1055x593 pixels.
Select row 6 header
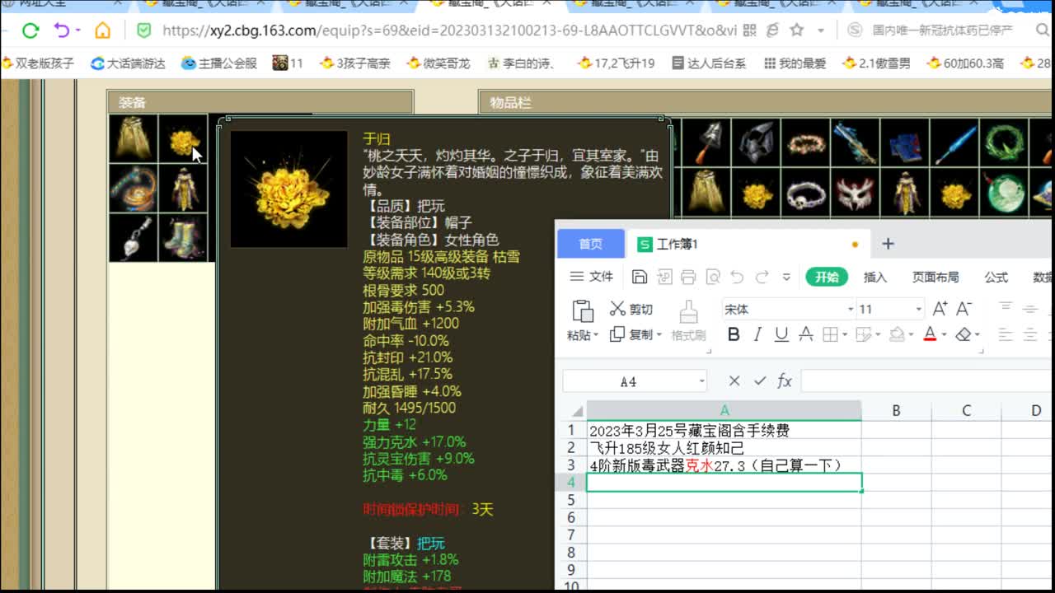coord(570,517)
